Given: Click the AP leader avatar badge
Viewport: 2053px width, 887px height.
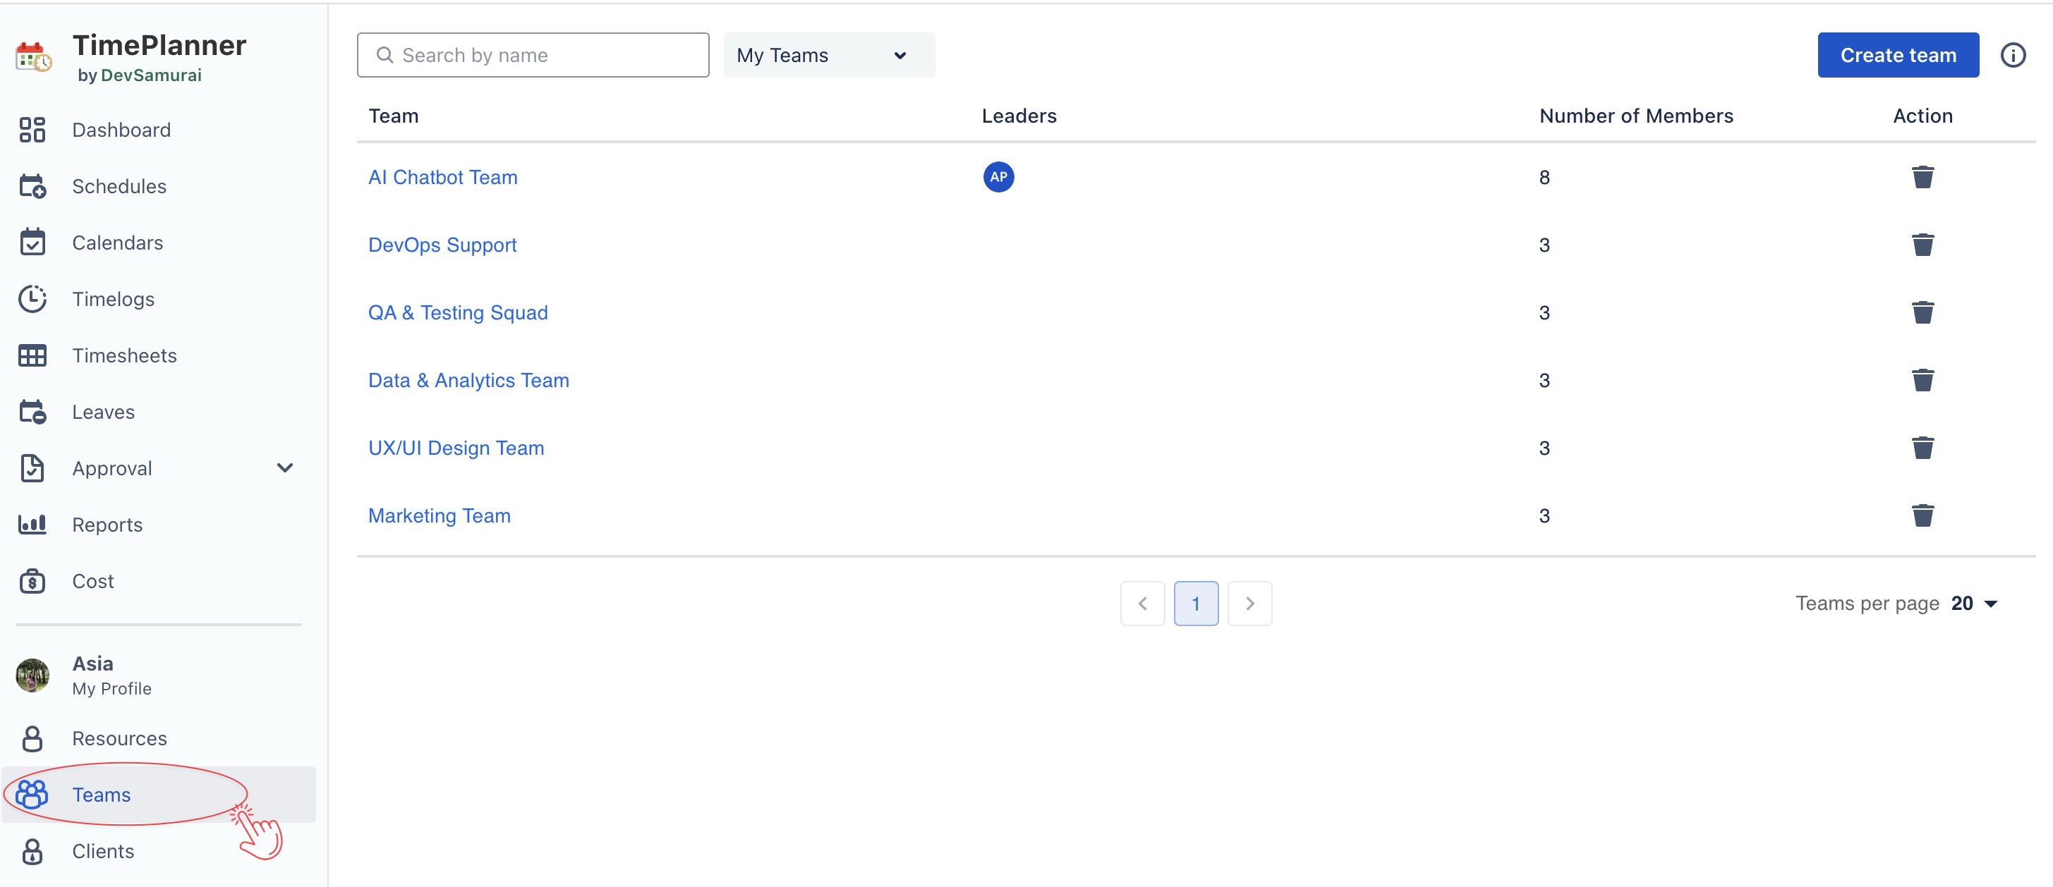Looking at the screenshot, I should click(998, 177).
